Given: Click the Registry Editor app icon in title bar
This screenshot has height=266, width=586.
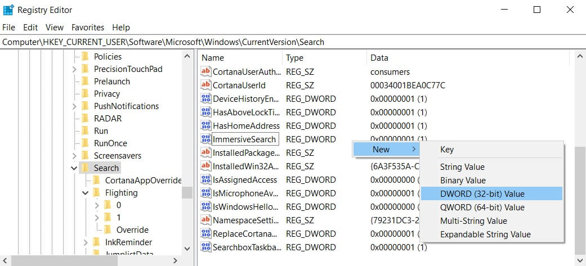Looking at the screenshot, I should 8,10.
